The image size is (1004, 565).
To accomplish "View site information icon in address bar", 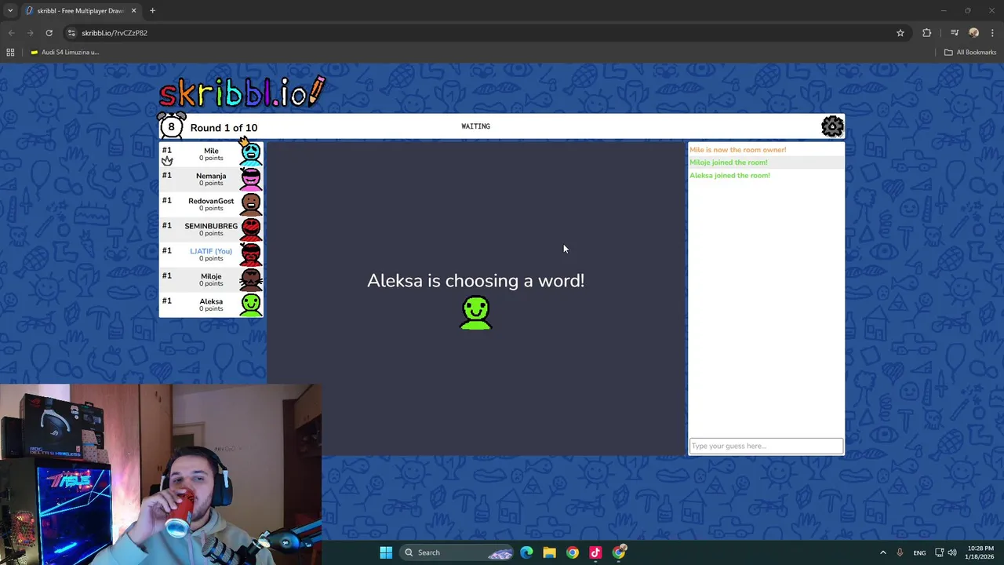I will [x=71, y=33].
